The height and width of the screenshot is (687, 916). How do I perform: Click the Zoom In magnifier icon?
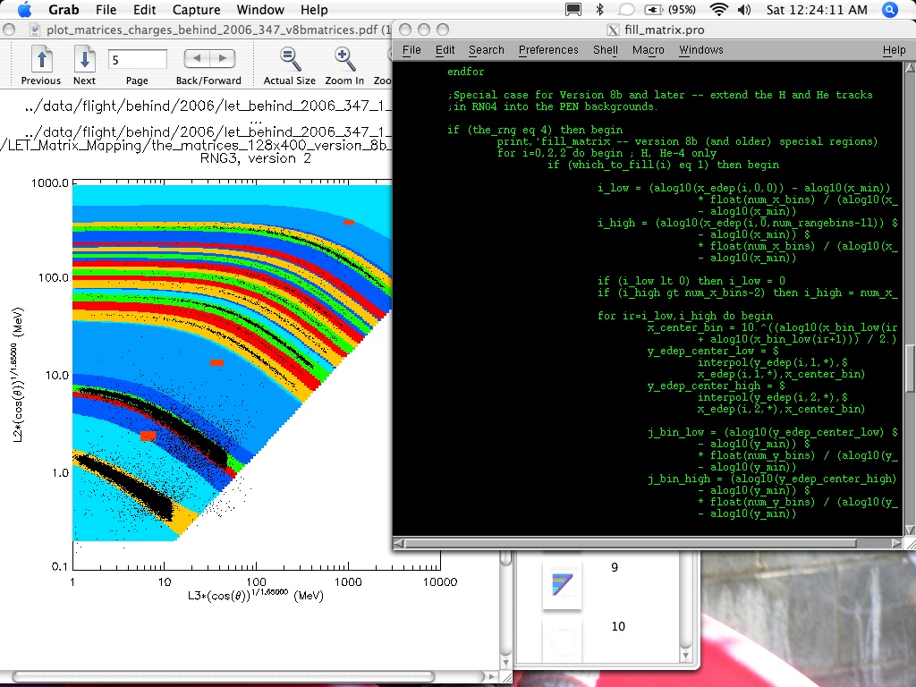click(x=344, y=59)
